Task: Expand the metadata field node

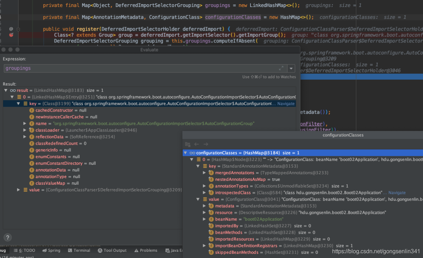Action: pos(204,206)
